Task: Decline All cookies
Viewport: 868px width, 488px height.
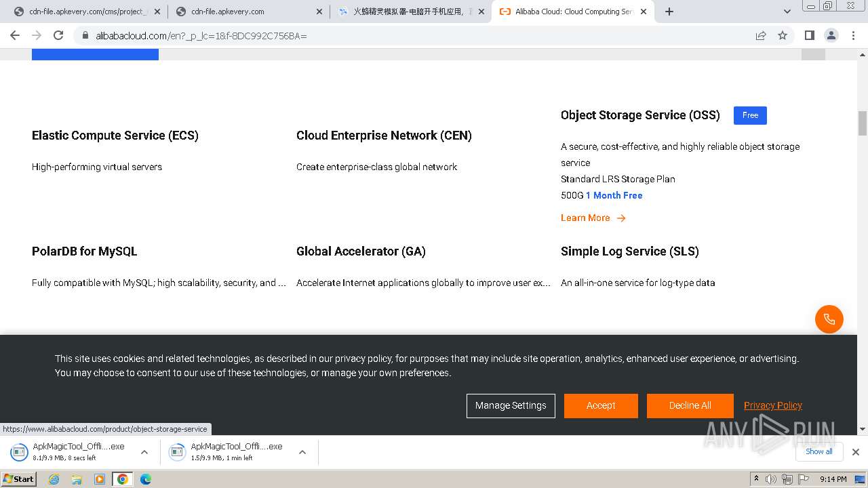Action: 690,405
